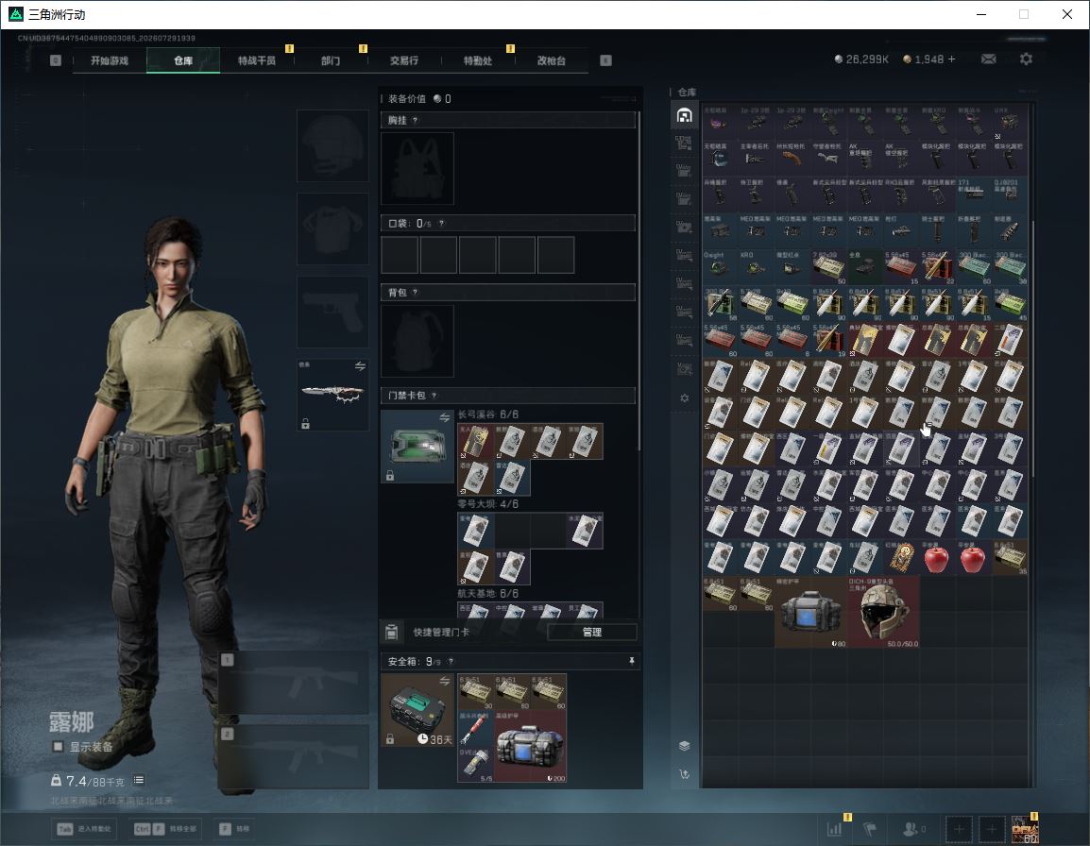
Task: Click the 安全箱 help question mark
Action: pos(451,662)
